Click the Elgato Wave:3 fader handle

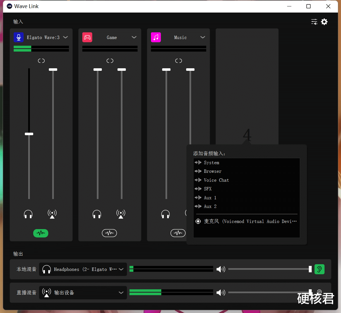pos(29,134)
